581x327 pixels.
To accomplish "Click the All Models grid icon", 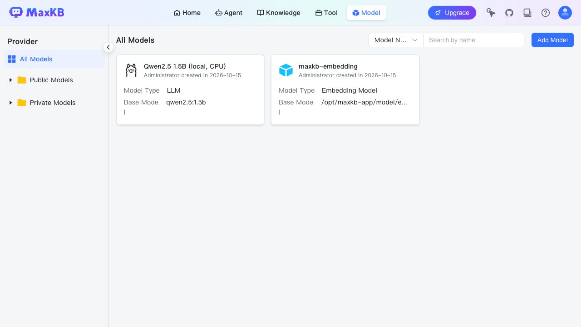I will click(12, 59).
